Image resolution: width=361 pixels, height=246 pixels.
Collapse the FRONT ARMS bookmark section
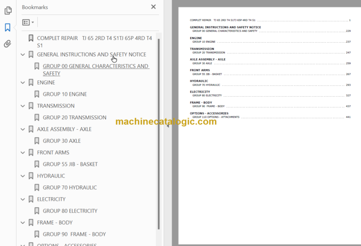click(23, 153)
